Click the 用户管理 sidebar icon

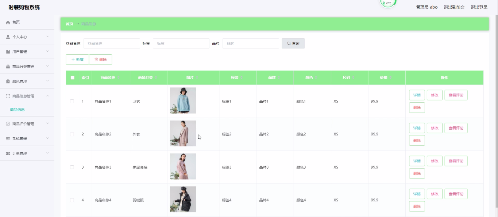(x=8, y=52)
